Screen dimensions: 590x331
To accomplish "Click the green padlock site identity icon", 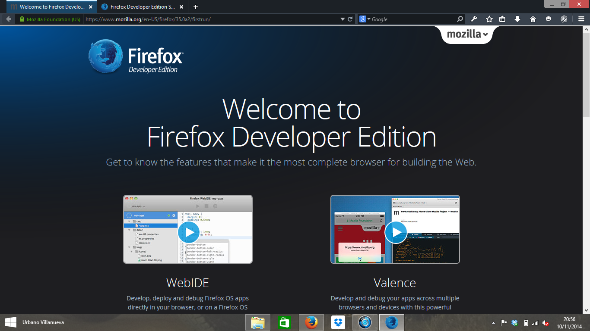I will click(x=22, y=19).
